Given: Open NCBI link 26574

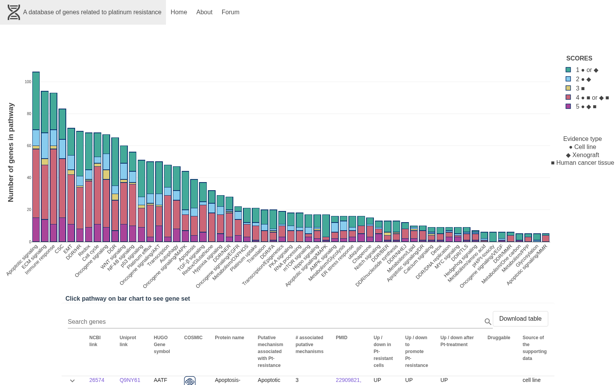Looking at the screenshot, I should tap(97, 380).
